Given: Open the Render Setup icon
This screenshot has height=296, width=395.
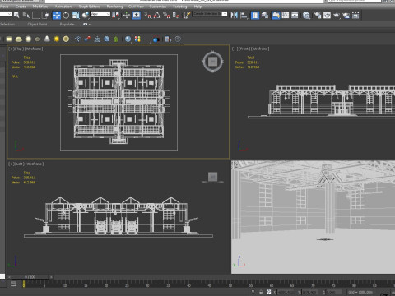Looking at the screenshot, I should [318, 15].
